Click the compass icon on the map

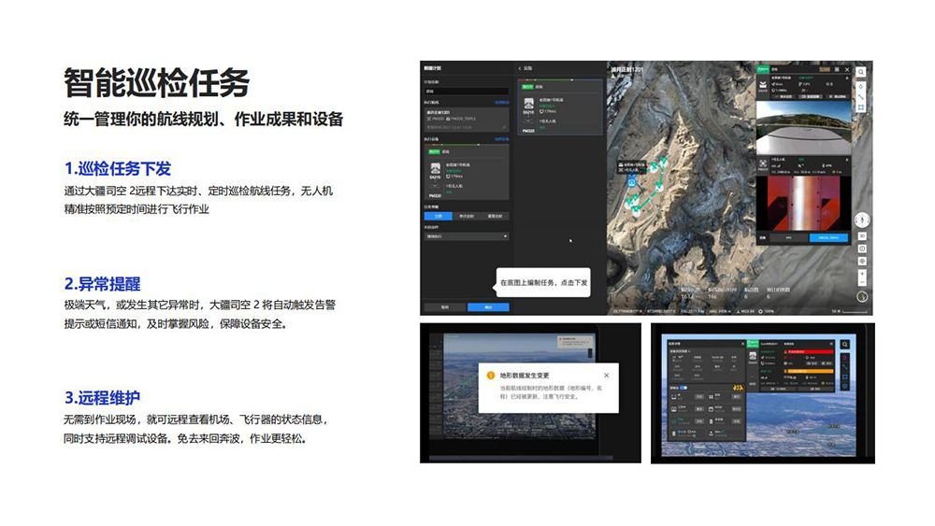click(x=862, y=220)
